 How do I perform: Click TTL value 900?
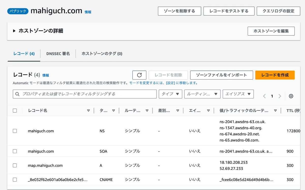290,151
